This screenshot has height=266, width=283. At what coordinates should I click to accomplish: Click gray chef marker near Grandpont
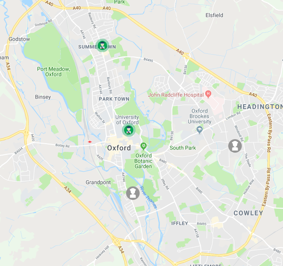click(x=133, y=193)
